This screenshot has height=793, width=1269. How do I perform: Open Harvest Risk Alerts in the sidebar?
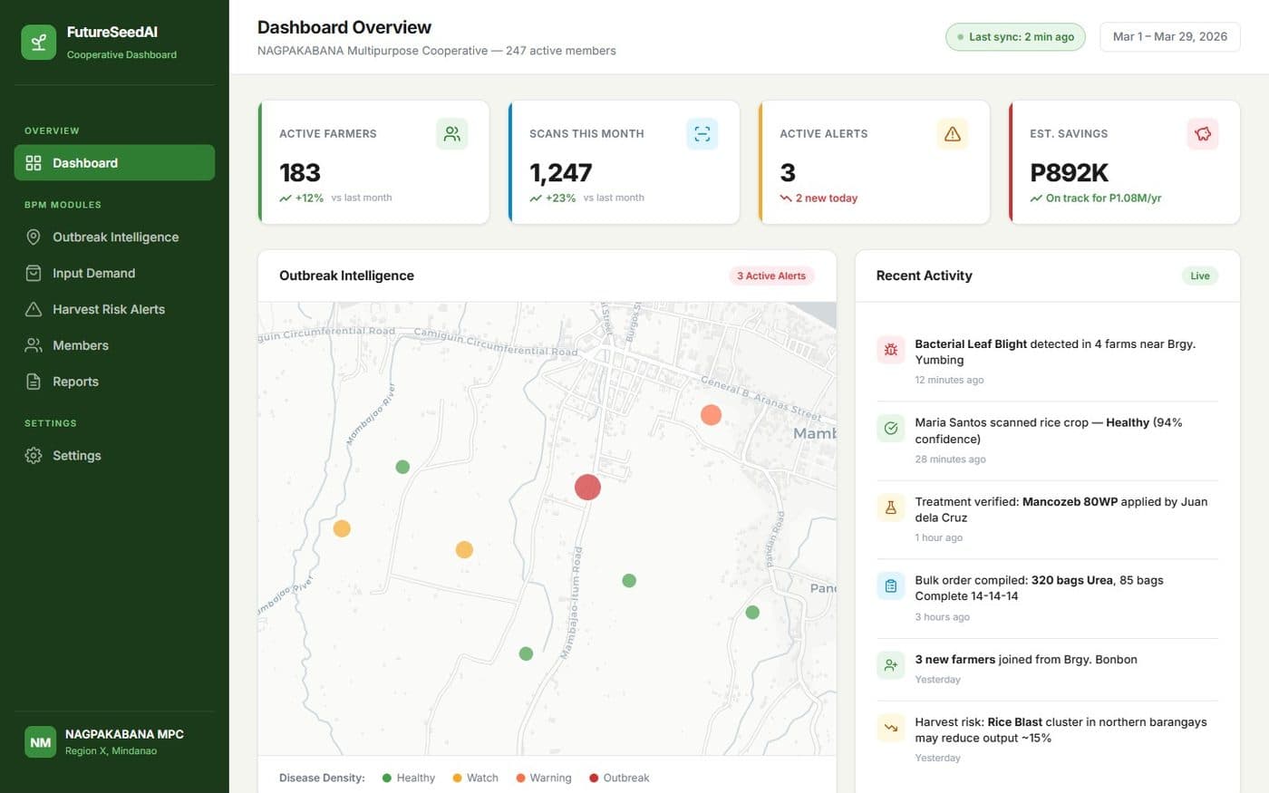coord(114,310)
